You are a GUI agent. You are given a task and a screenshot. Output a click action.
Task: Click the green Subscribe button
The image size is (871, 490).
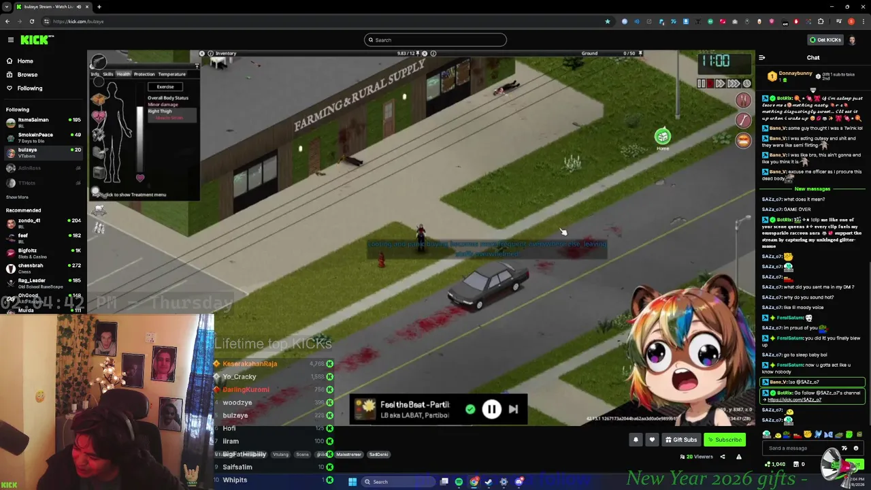pyautogui.click(x=725, y=440)
